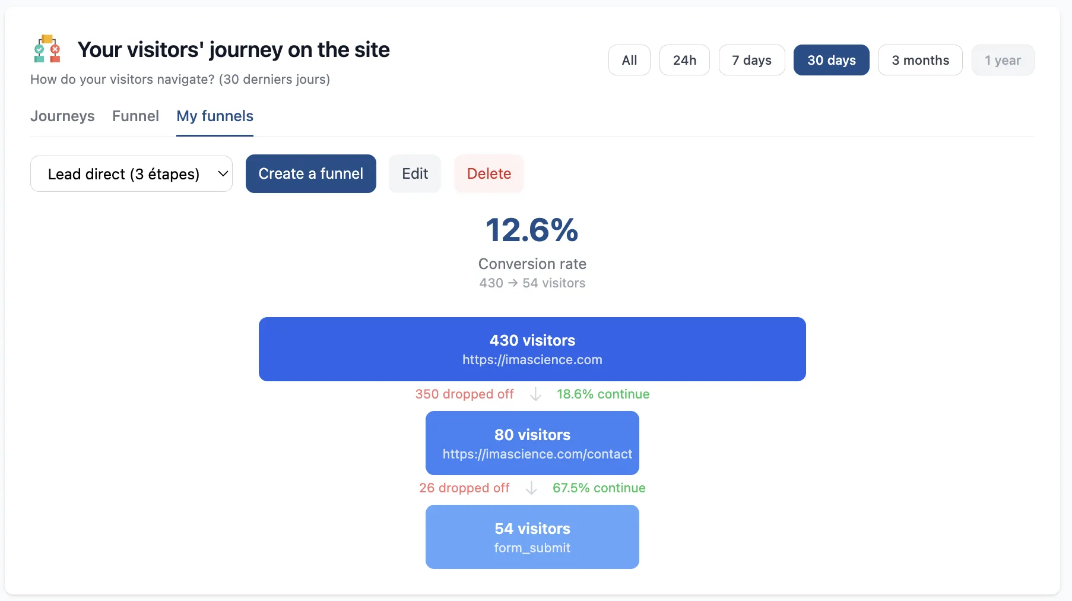Switch to the Funnel tab

(x=135, y=116)
